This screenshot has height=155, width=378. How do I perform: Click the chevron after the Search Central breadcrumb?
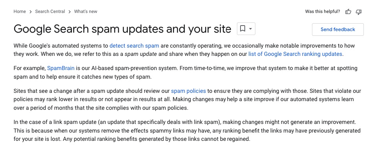pyautogui.click(x=70, y=11)
